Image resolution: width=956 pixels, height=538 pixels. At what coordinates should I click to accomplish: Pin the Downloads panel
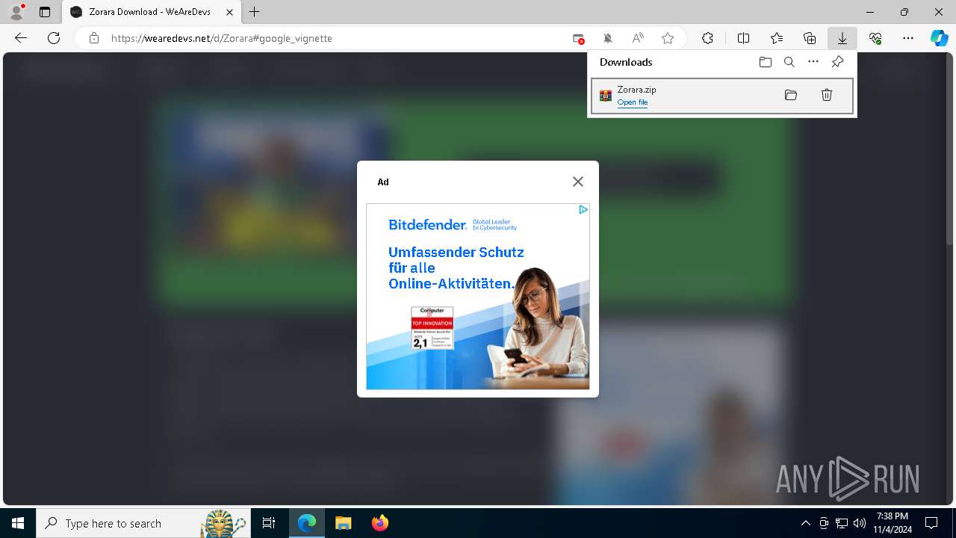837,62
